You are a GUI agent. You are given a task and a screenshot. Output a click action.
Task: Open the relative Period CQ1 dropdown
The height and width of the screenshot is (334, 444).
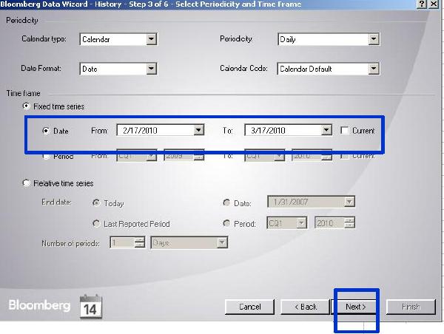tap(302, 223)
